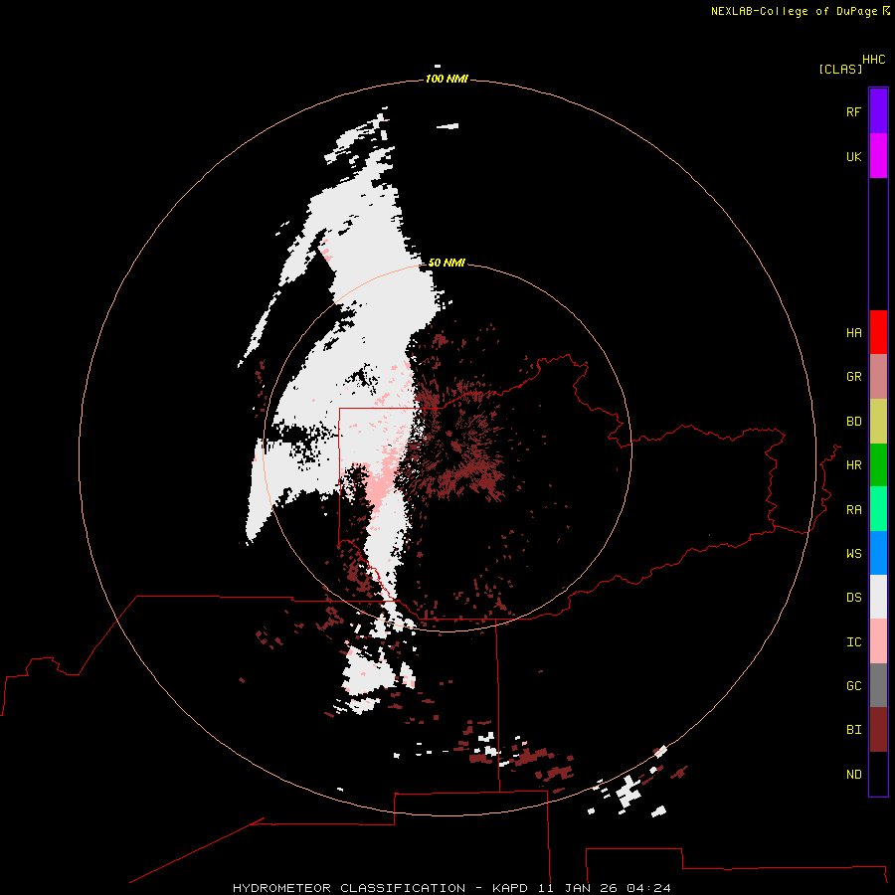Select the BD legend label
This screenshot has width=895, height=895.
tap(854, 422)
